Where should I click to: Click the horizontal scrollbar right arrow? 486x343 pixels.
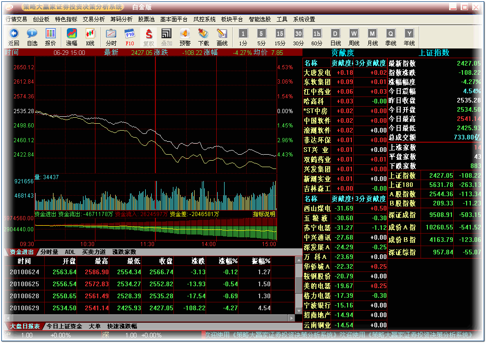[x=291, y=318]
